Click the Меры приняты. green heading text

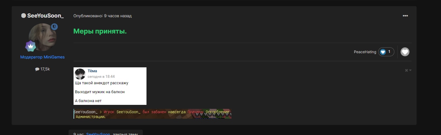point(100,31)
